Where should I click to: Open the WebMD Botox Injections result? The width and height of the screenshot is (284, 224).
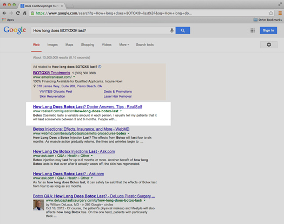click(x=81, y=129)
